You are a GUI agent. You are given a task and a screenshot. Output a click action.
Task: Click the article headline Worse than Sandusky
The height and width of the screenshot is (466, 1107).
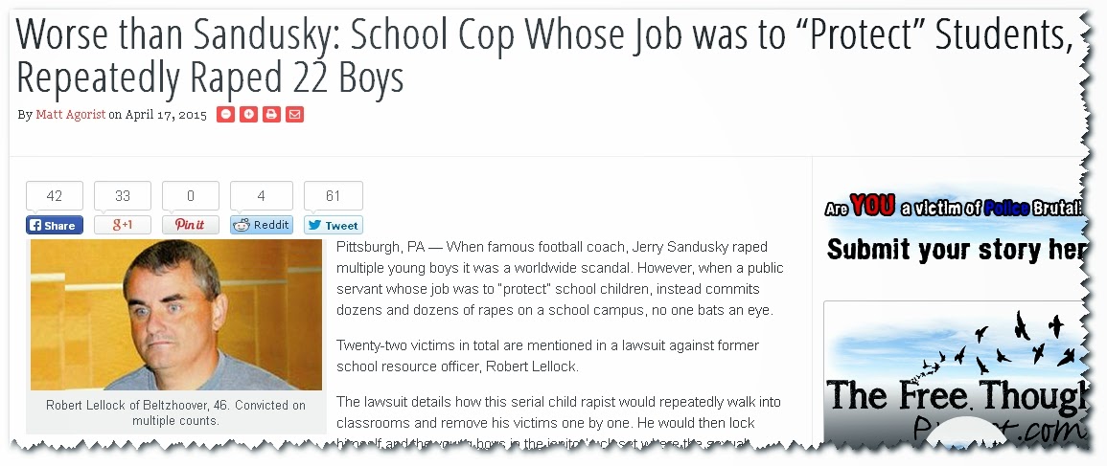pos(543,55)
